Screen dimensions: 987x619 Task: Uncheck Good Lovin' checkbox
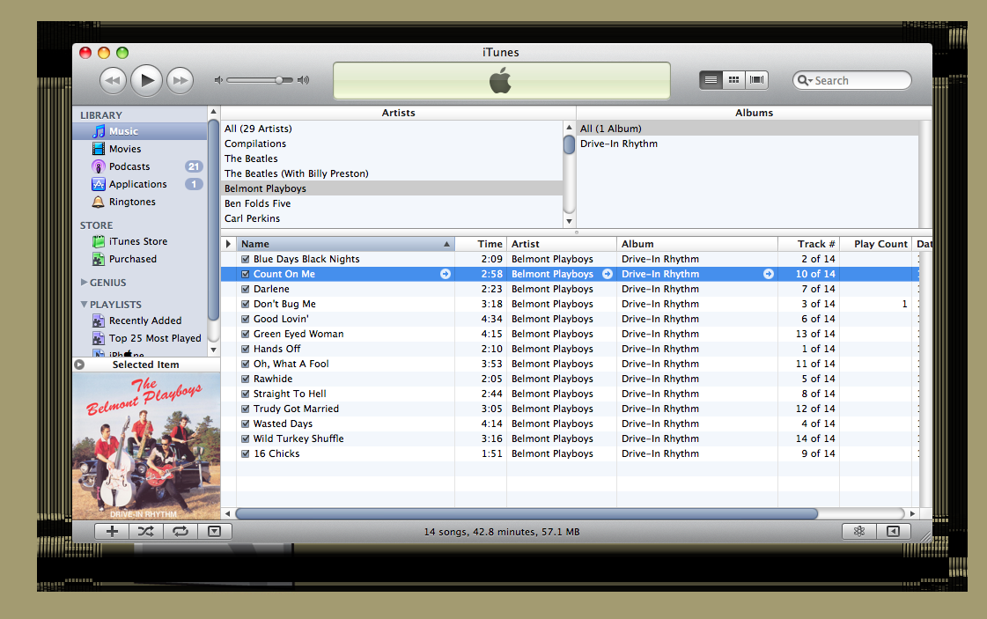point(246,319)
